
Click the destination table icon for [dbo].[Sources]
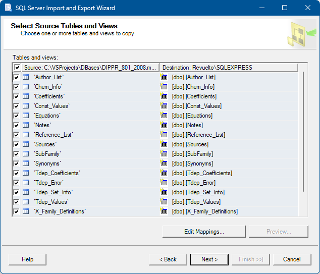click(x=164, y=144)
